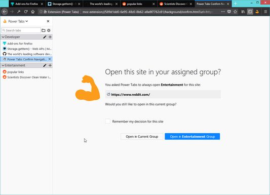Open the developer wrench tool icon
Screen dimensions: 270x195
coord(19,12)
